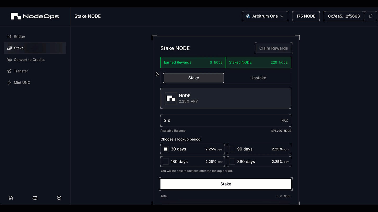Click the white Stake submit button
This screenshot has width=378, height=212.
coord(226,184)
